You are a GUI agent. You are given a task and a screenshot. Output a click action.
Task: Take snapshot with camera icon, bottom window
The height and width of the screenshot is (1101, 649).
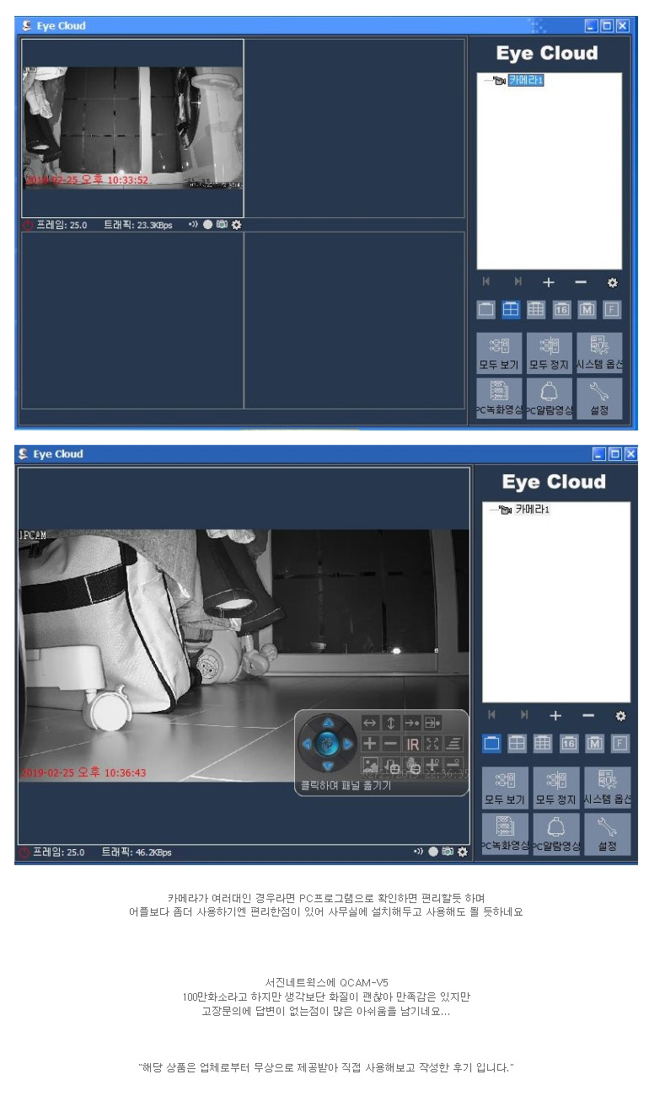(x=448, y=852)
